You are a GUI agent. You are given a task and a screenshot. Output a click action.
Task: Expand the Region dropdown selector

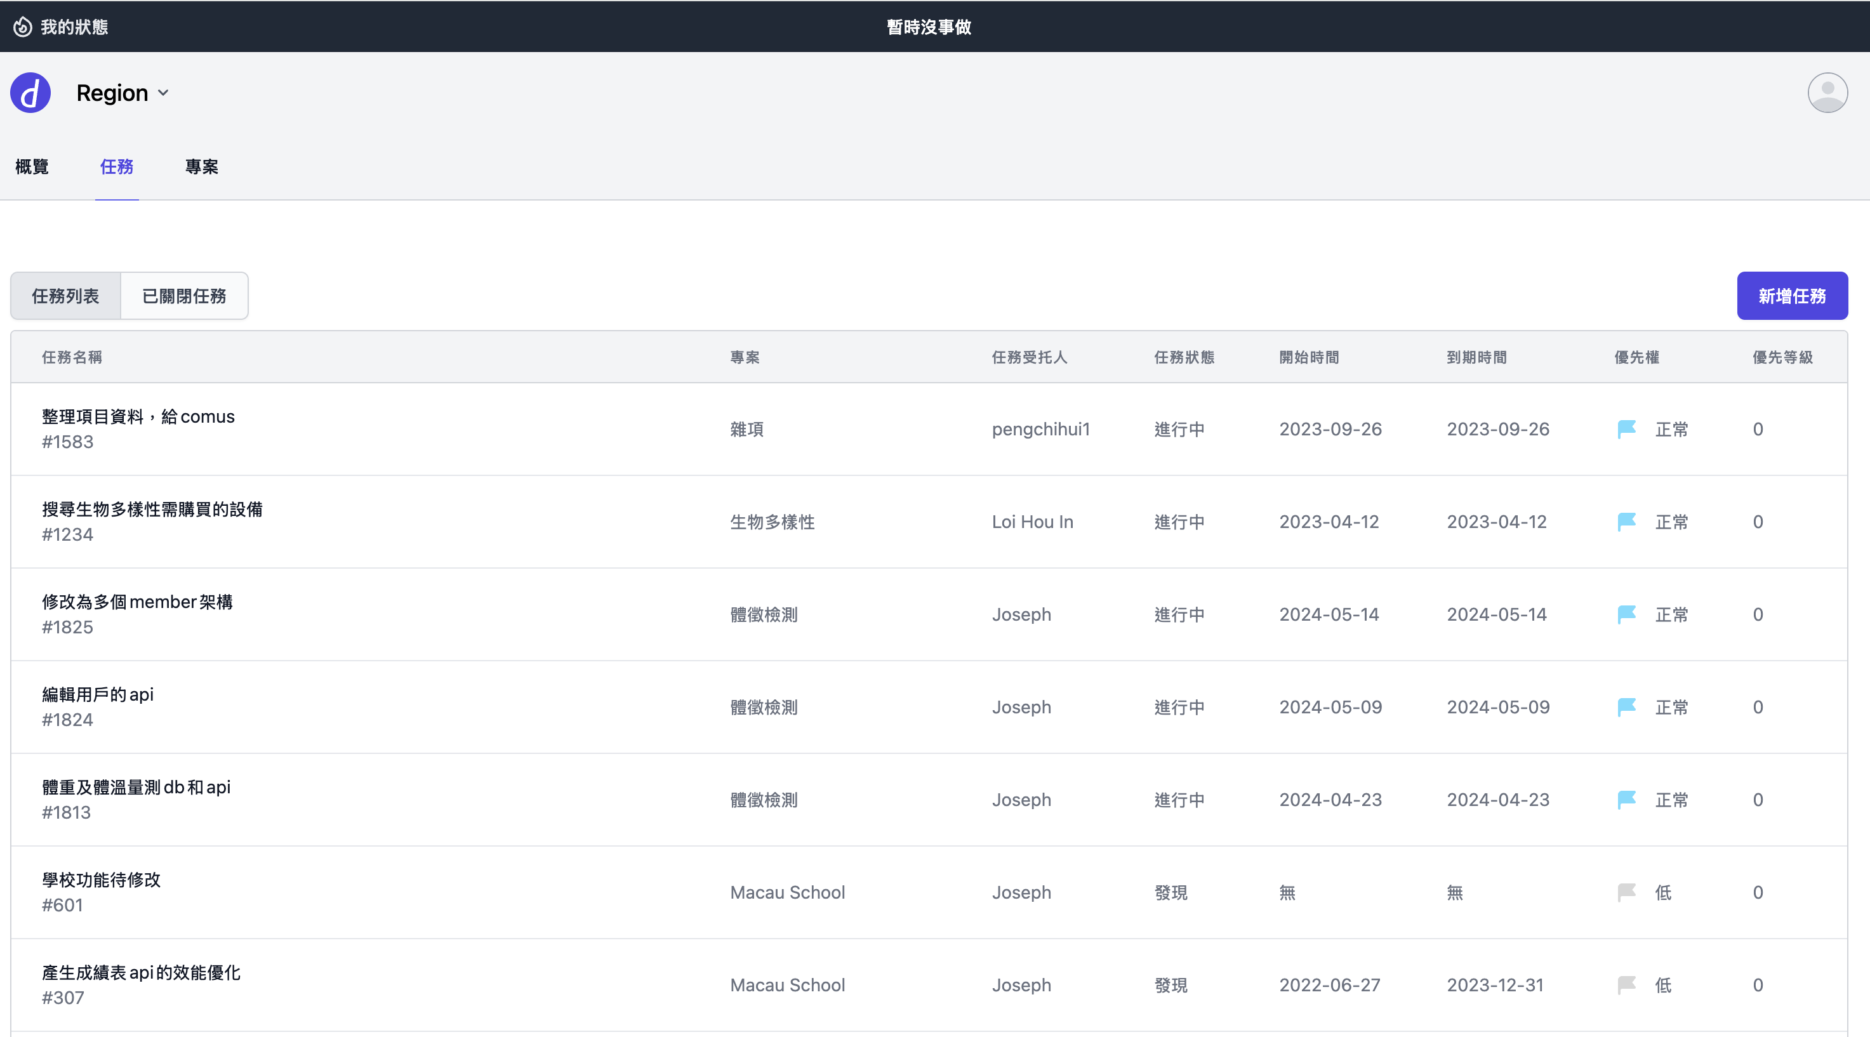tap(123, 92)
